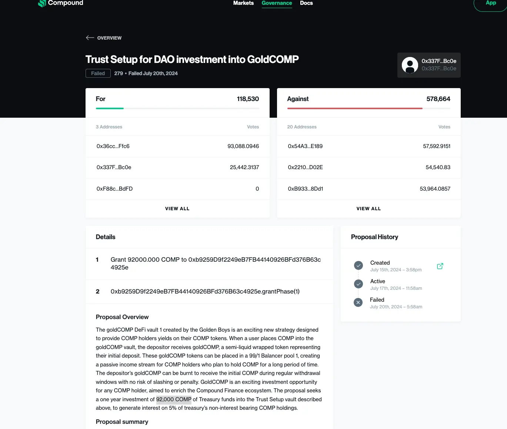Click the red Against vote progress bar

point(354,108)
